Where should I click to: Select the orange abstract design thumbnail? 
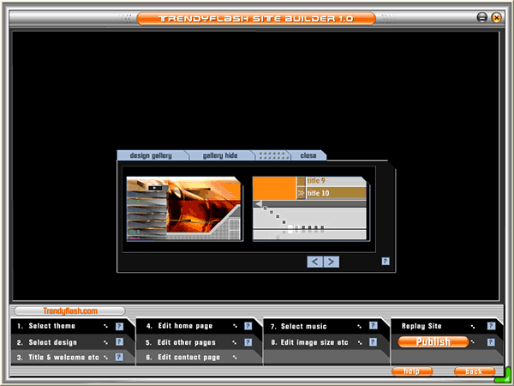click(x=184, y=208)
